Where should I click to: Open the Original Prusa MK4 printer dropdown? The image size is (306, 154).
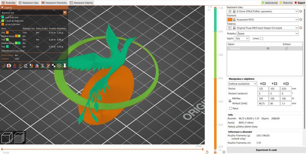pos(263,28)
